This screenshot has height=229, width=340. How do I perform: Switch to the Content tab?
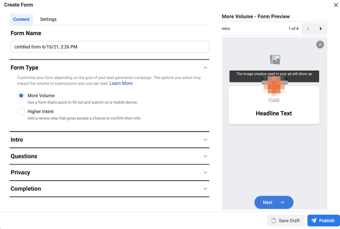(21, 19)
